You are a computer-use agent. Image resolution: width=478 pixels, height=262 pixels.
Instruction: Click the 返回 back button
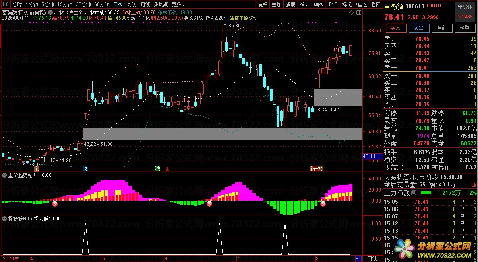[x=376, y=4]
